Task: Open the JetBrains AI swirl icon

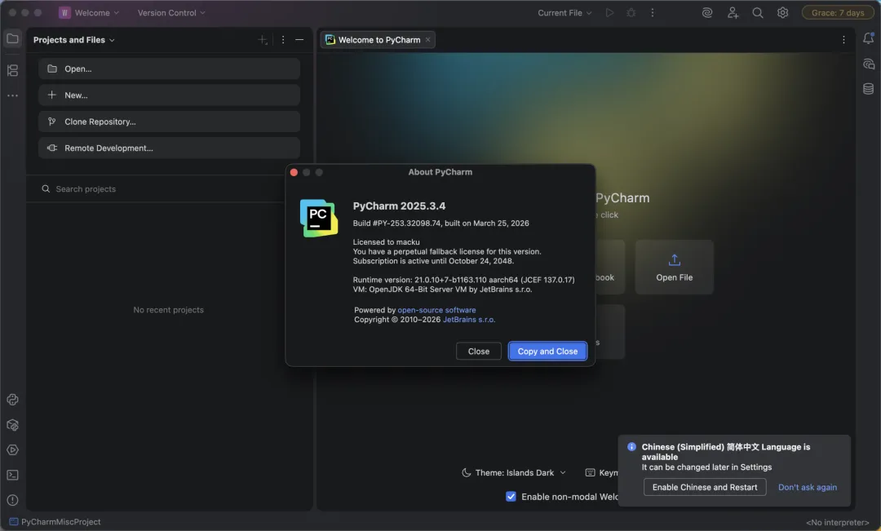Action: (707, 12)
